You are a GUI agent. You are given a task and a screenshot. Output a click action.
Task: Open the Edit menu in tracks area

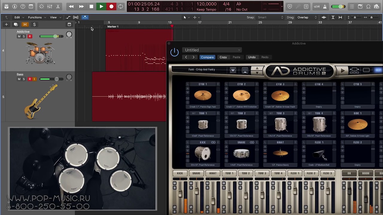(19, 17)
